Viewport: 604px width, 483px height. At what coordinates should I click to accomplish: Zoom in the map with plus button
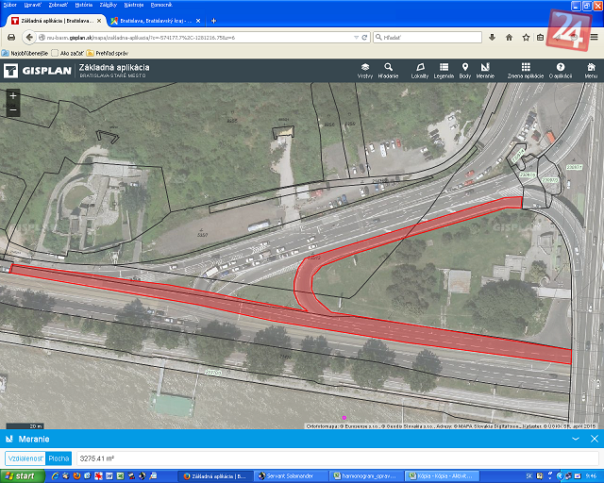click(12, 96)
